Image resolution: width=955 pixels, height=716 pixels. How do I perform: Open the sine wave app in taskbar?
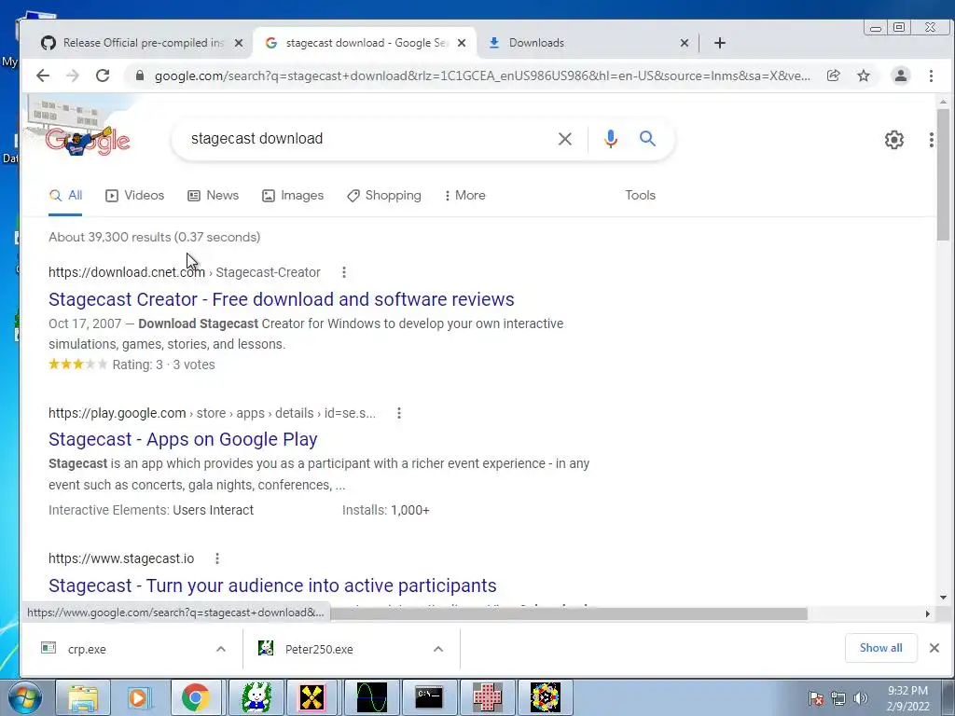pyautogui.click(x=371, y=697)
